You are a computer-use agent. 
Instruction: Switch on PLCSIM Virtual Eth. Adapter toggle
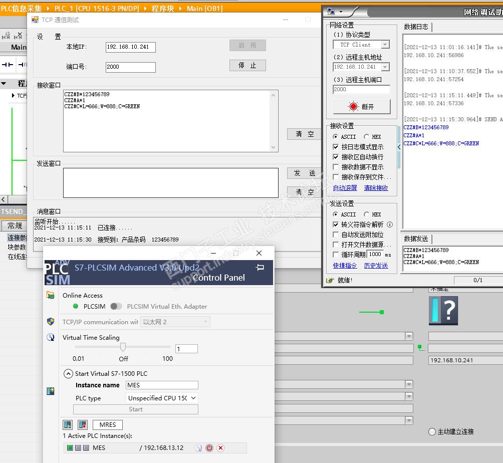(x=116, y=307)
